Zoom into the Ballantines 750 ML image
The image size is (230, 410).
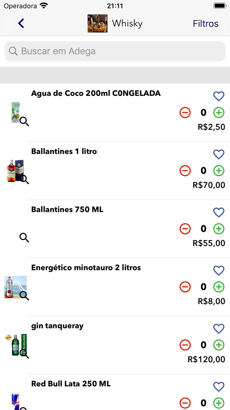[24, 238]
